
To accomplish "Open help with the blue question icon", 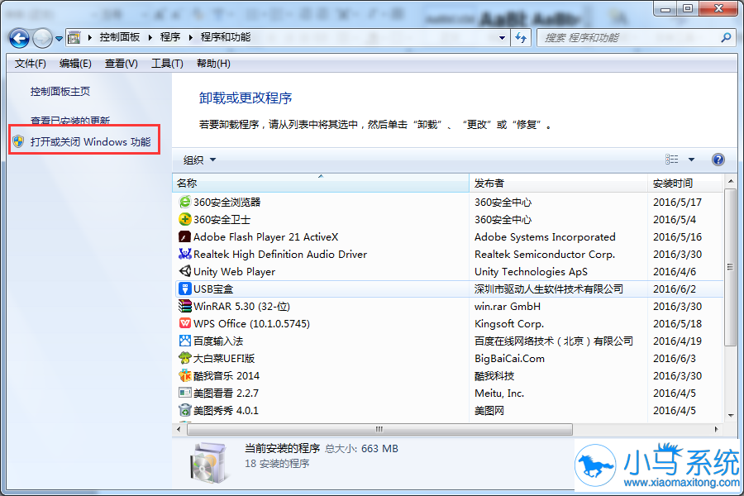I will click(x=718, y=160).
